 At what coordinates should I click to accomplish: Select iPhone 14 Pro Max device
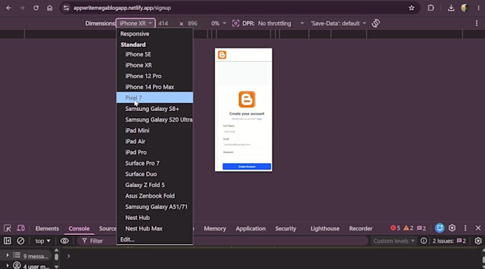155,87
